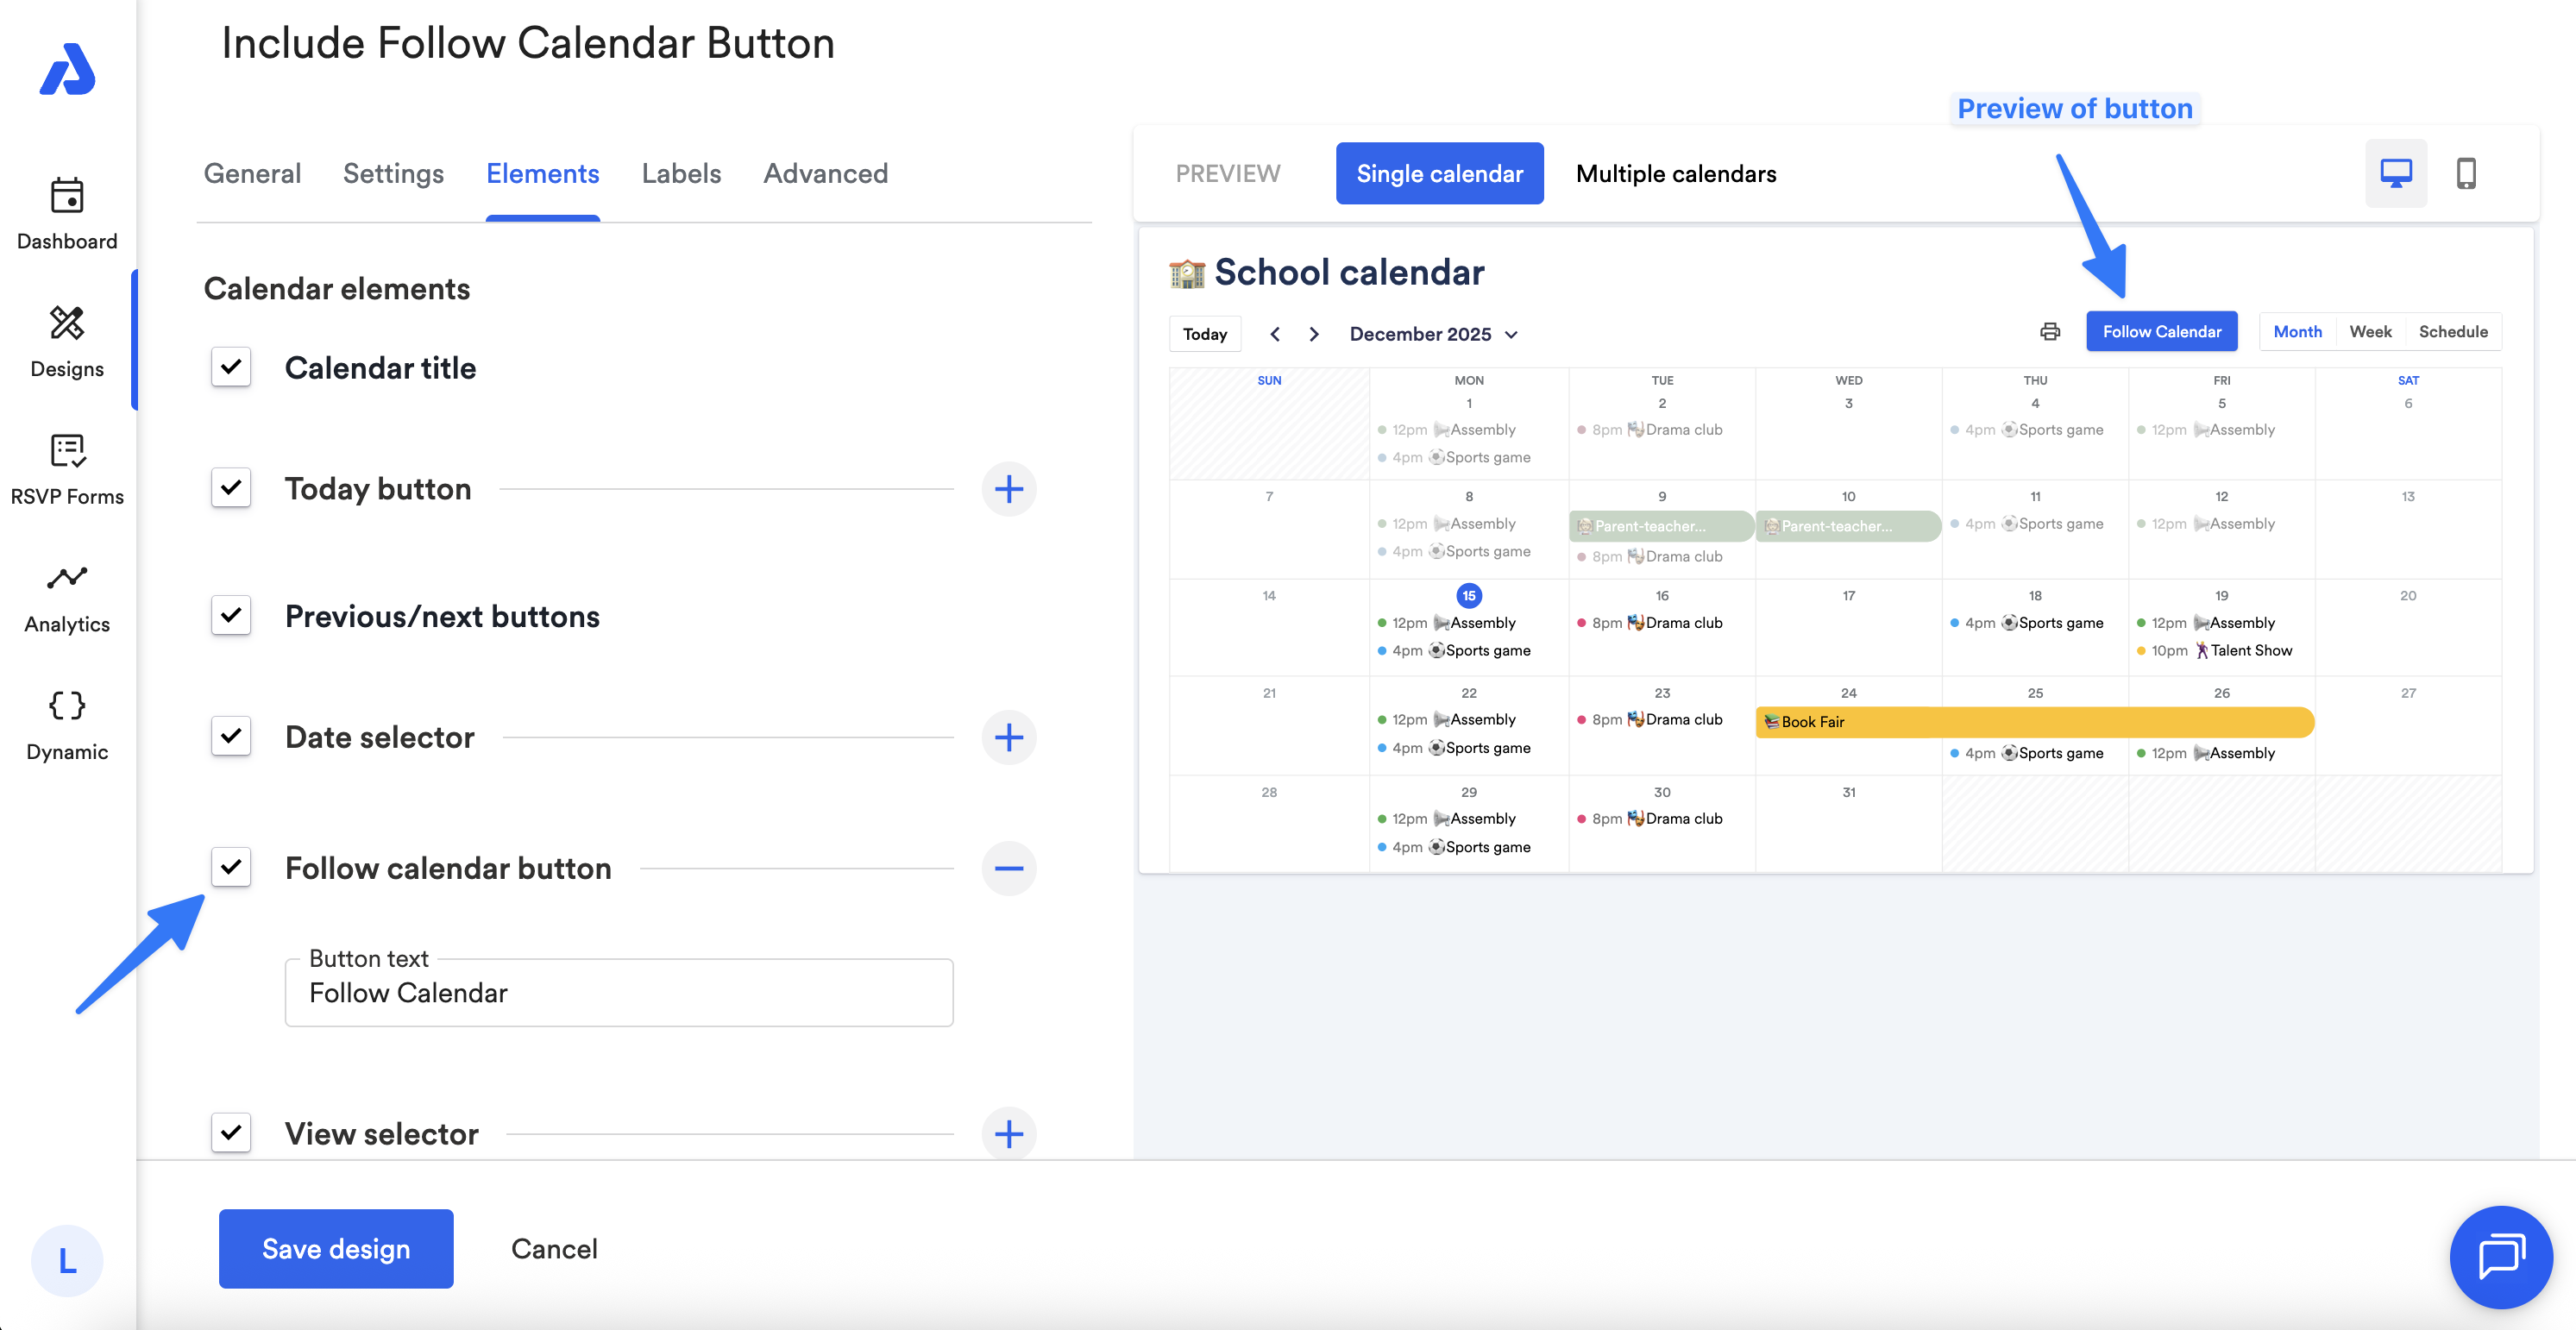The image size is (2576, 1330).
Task: Click the yellow Book Fair event bar
Action: click(x=2034, y=722)
